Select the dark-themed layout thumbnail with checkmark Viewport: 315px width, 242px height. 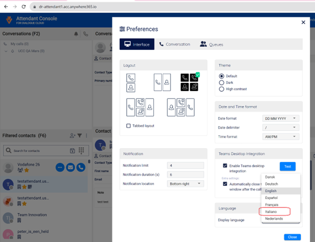click(188, 82)
